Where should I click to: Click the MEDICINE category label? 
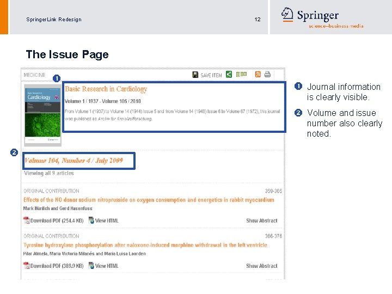pos(34,75)
